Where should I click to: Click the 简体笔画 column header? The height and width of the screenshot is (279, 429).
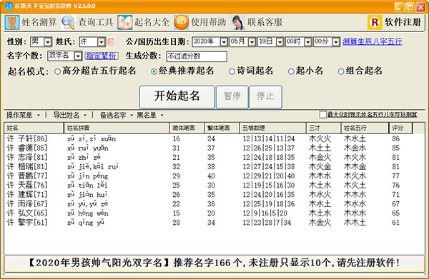[187, 128]
